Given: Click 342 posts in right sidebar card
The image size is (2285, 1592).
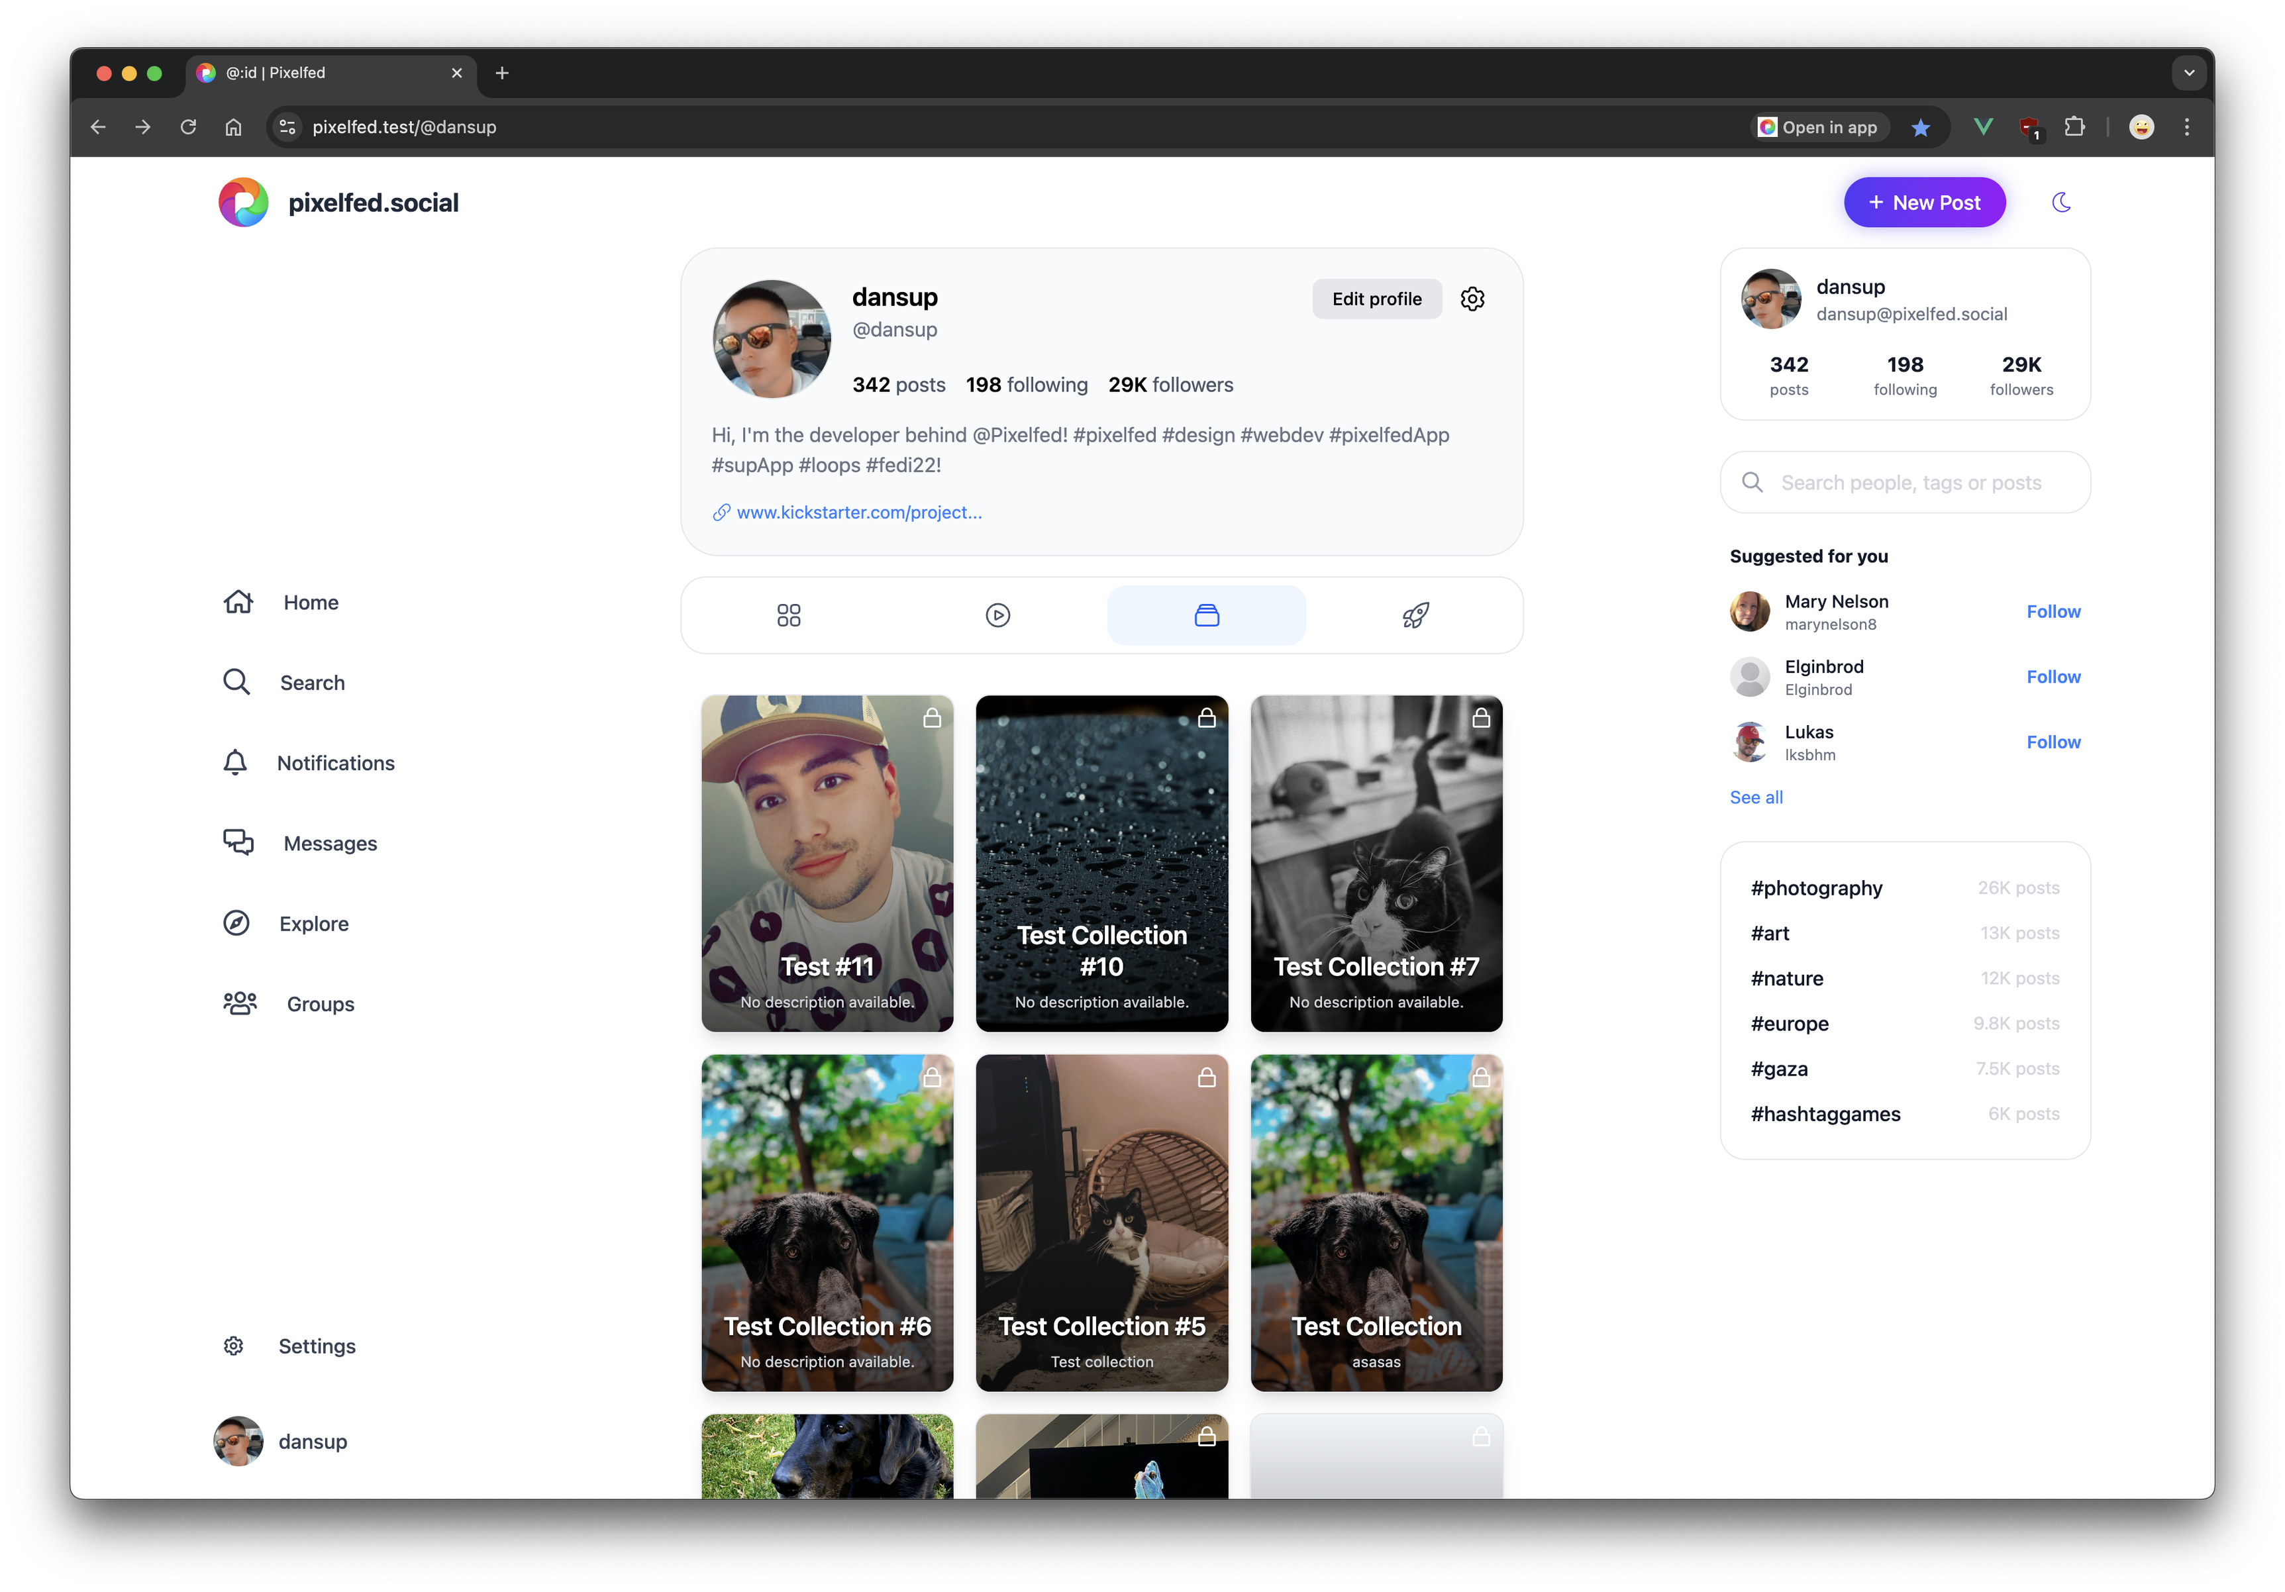Looking at the screenshot, I should (1788, 375).
